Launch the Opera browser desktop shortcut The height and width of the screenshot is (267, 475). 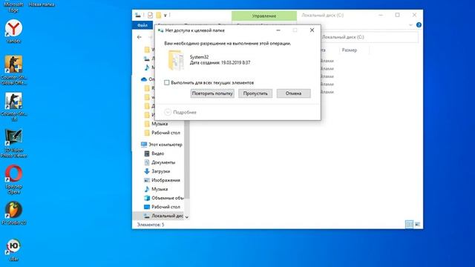coord(13,179)
